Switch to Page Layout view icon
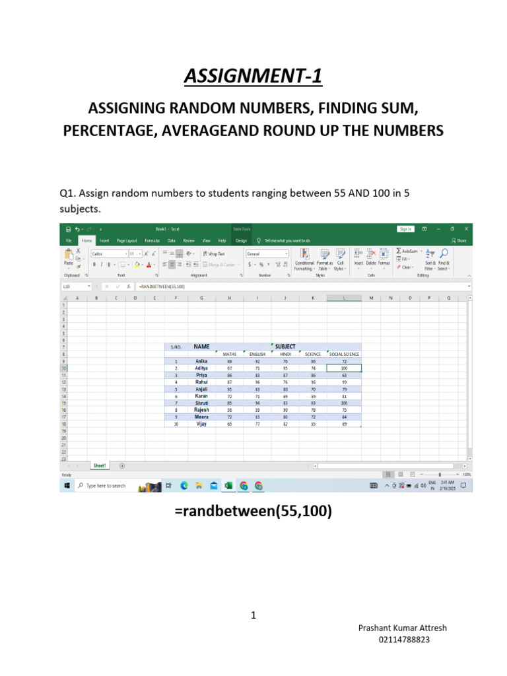This screenshot has height=676, width=507. pyautogui.click(x=401, y=474)
